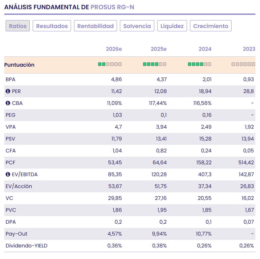260x259 pixels.
Task: Show the Solvencia tab
Action: 137,26
